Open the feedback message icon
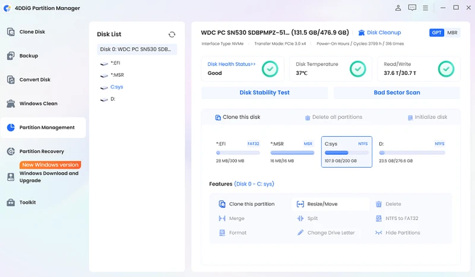This screenshot has height=277, width=475. tap(412, 8)
